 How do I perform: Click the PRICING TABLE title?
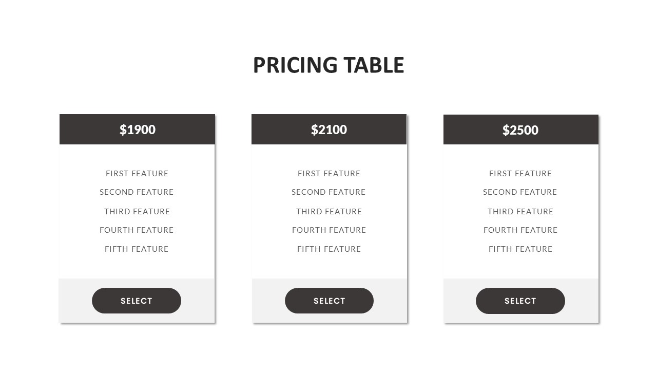pyautogui.click(x=328, y=65)
